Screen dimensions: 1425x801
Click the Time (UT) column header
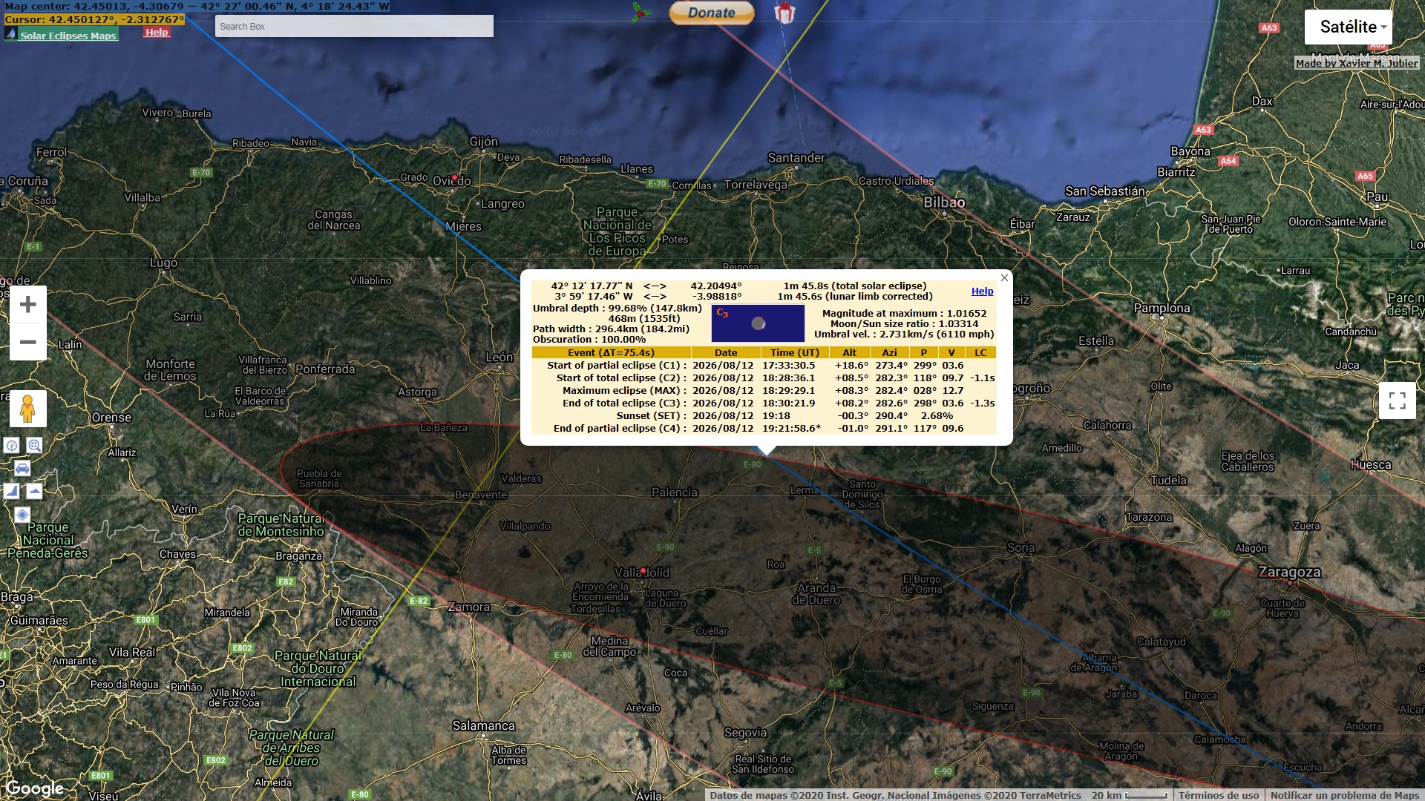pos(794,352)
